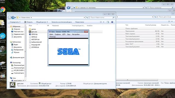The height and width of the screenshot is (98, 175).
Task: Open the Файл menu in Gens
Action: [51, 34]
